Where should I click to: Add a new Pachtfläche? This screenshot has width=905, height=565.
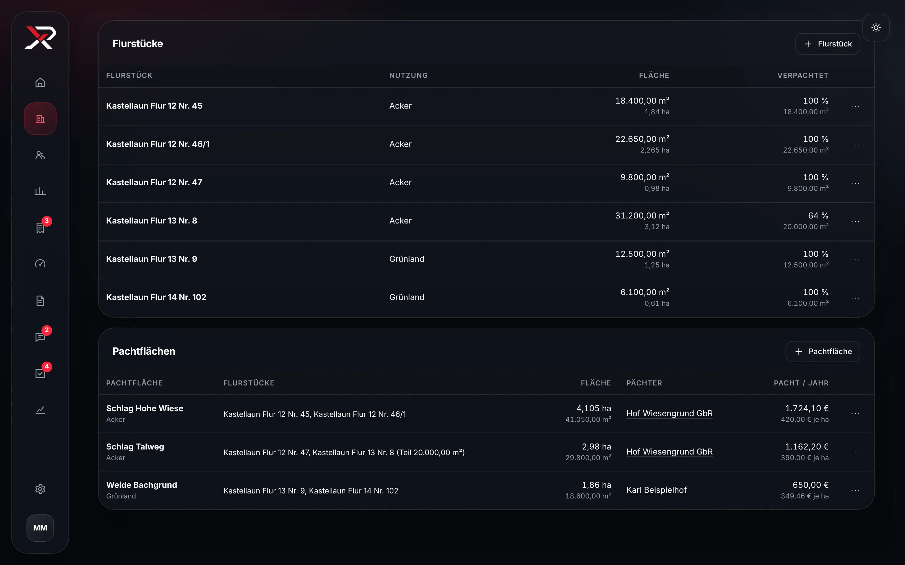click(823, 351)
